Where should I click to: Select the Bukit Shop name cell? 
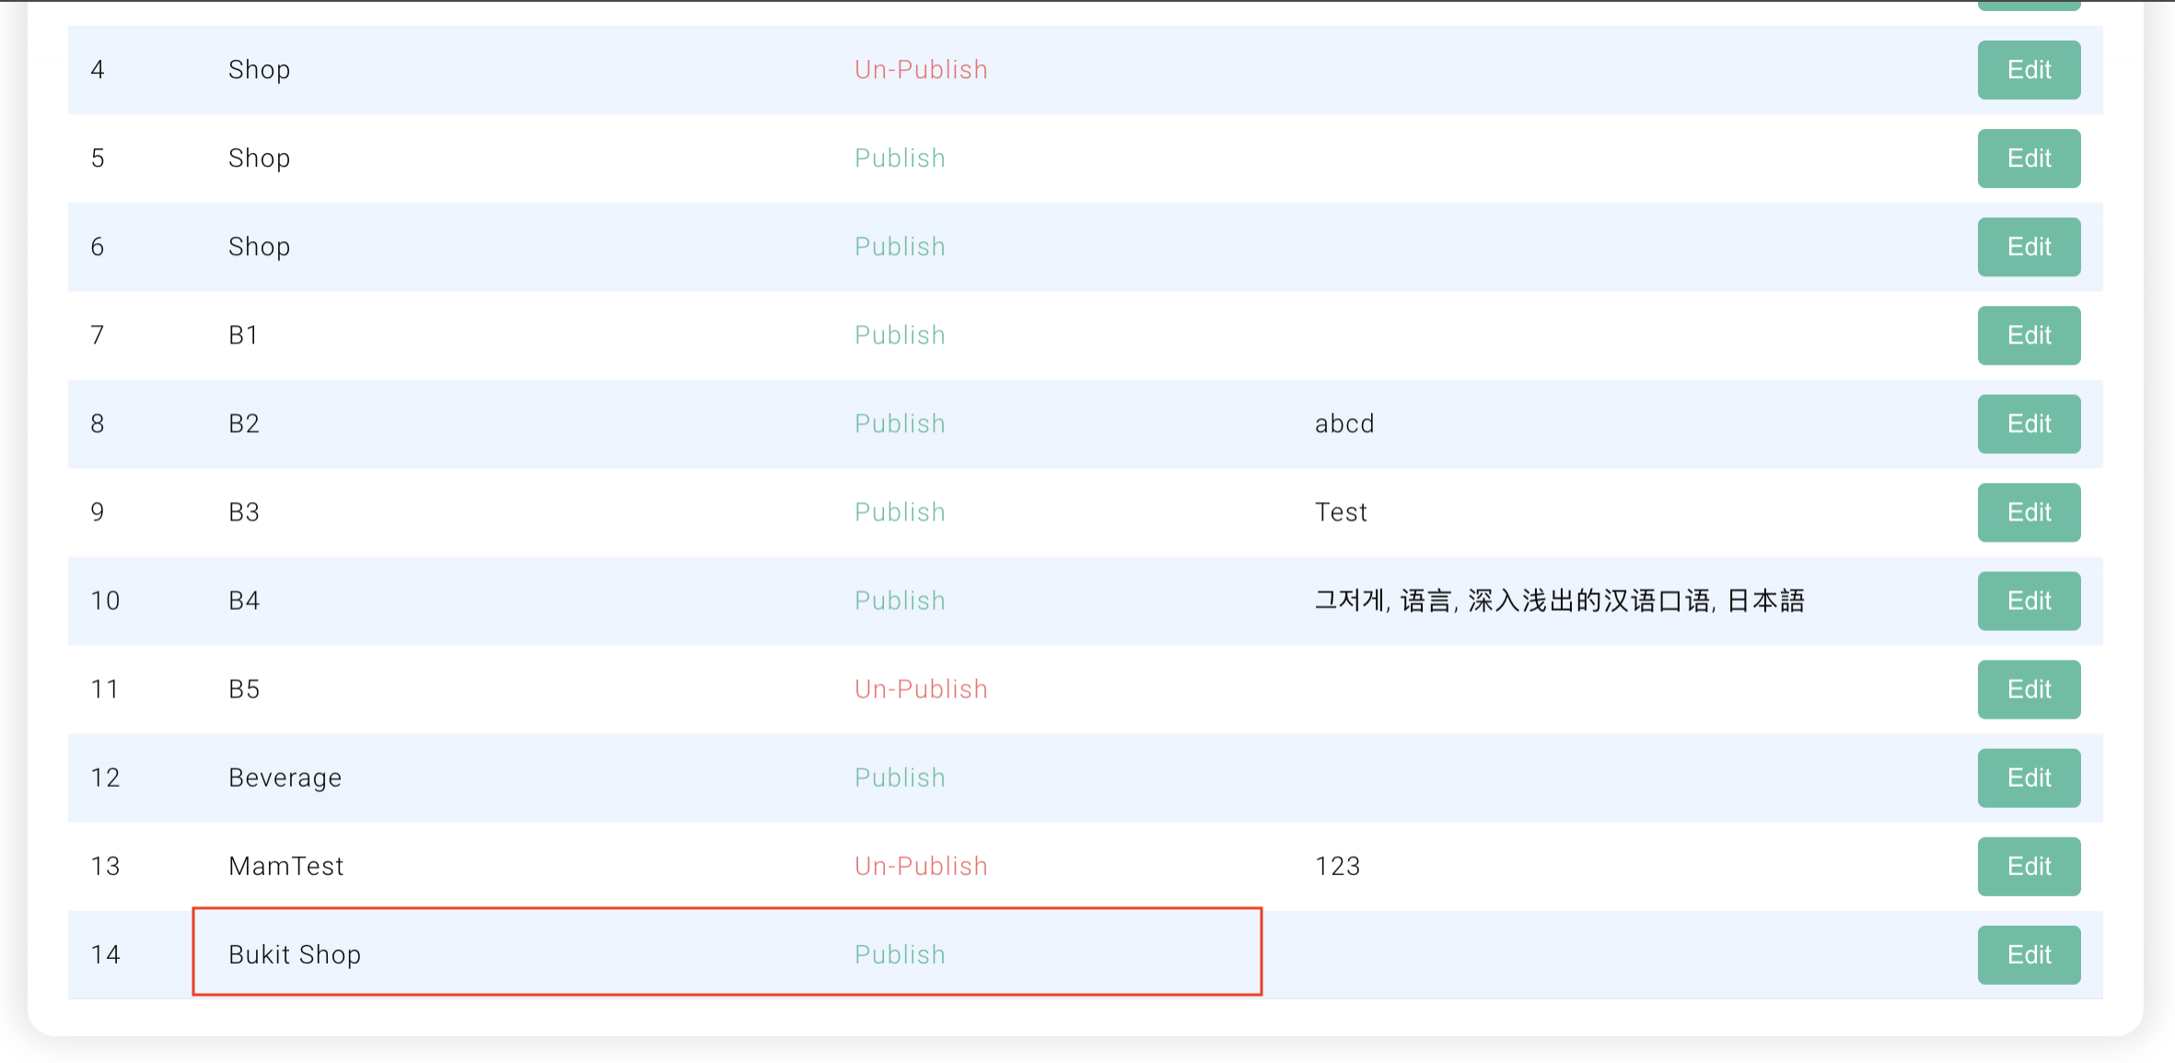(295, 954)
